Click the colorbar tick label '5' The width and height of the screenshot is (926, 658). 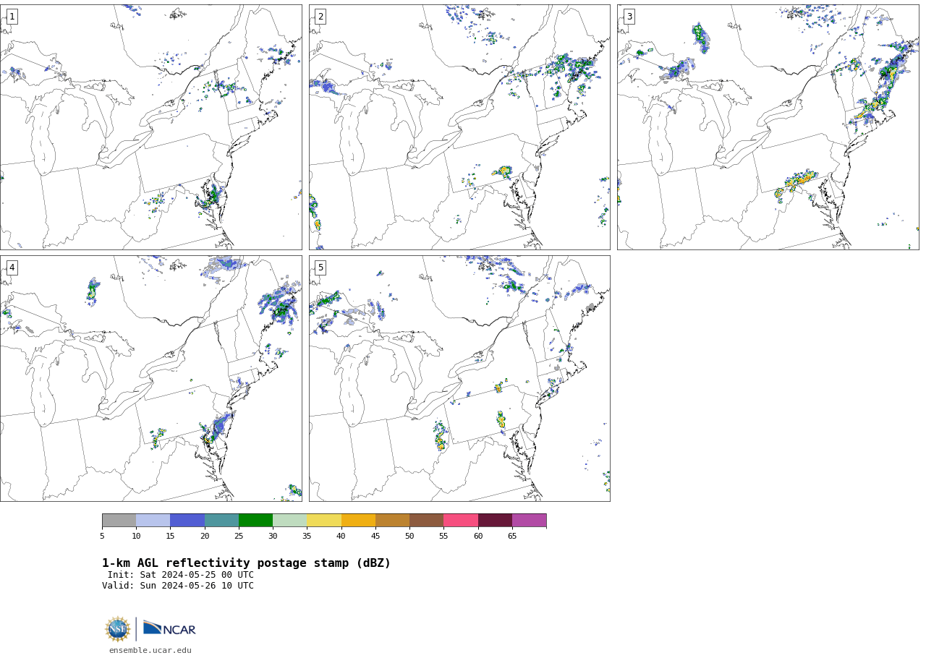coord(102,536)
